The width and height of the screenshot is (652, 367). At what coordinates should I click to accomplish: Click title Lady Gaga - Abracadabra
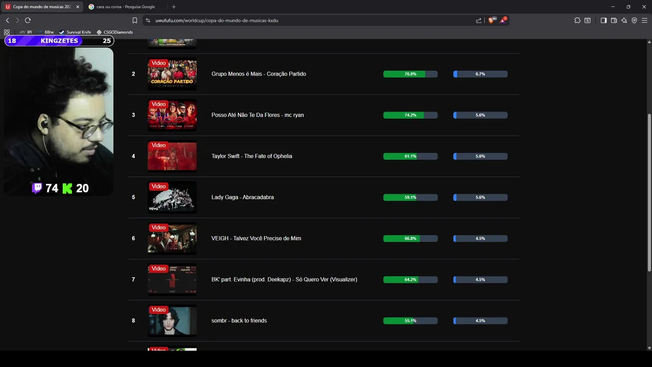[x=242, y=197]
